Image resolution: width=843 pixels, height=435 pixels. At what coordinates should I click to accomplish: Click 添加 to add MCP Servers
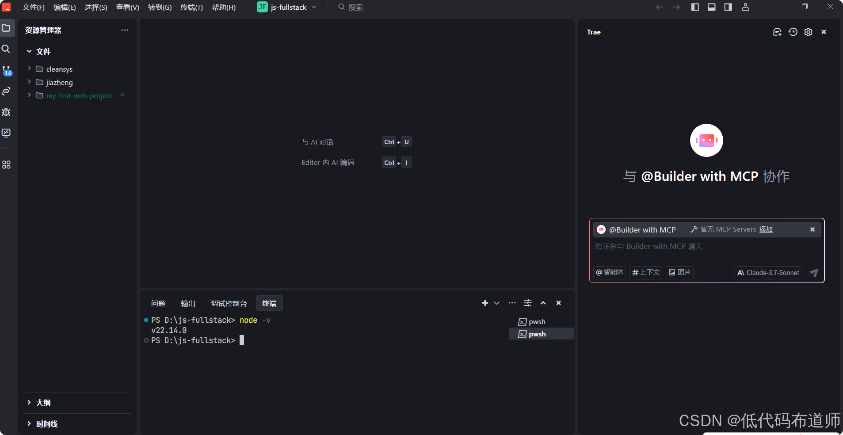click(766, 229)
